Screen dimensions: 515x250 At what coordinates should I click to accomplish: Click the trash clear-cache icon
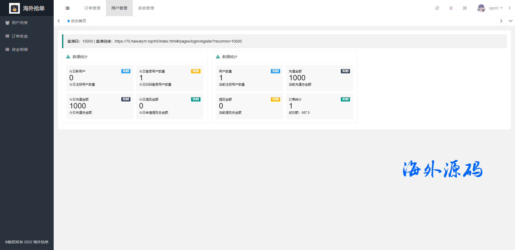tap(451, 8)
